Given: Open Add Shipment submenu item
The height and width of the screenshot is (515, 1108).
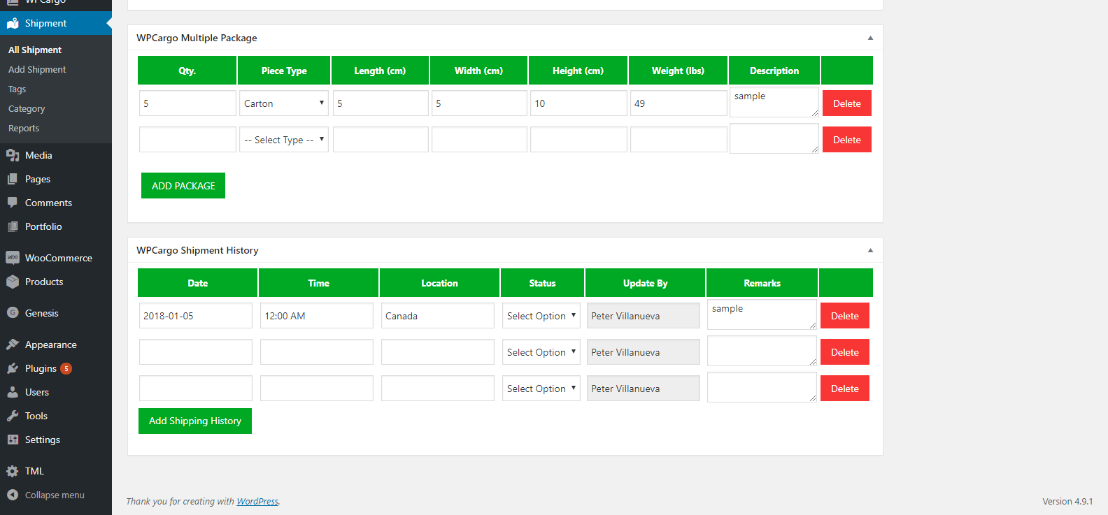Looking at the screenshot, I should pos(37,69).
